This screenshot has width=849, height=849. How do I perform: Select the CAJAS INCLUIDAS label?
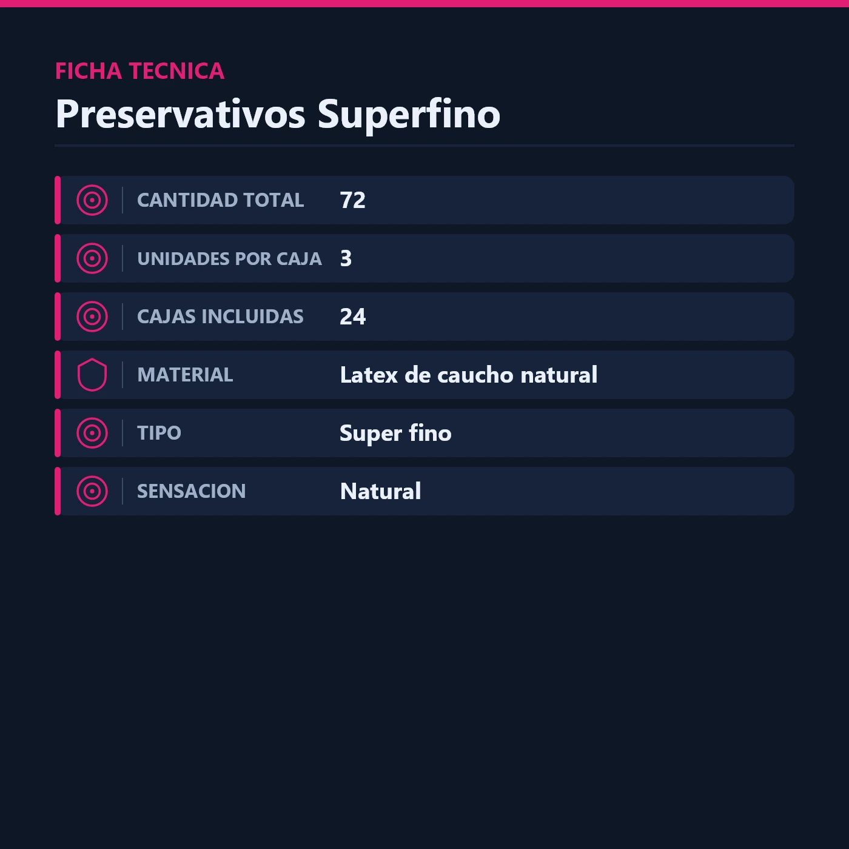pyautogui.click(x=220, y=317)
